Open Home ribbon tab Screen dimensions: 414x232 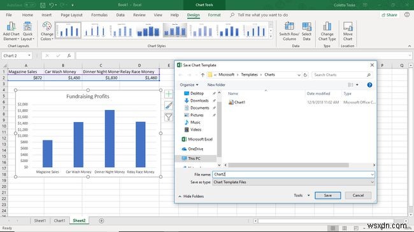click(27, 15)
